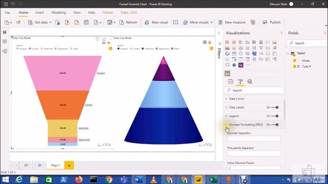328x184 pixels.
Task: Select the Funnel visual in Visualizations
Action: [x=261, y=48]
